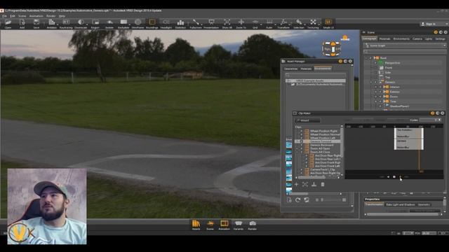
Task: Expand the Doors node in scene tree
Action: [376, 97]
